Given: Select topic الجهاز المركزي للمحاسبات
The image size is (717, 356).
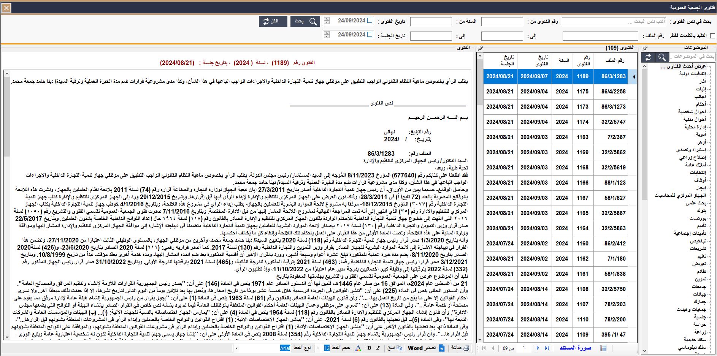Looking at the screenshot, I should pos(680,195).
